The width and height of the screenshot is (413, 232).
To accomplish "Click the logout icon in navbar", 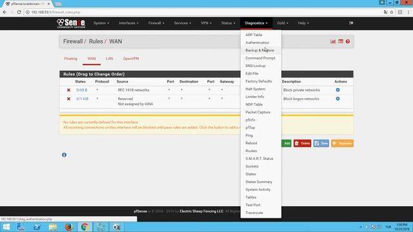I will [351, 23].
